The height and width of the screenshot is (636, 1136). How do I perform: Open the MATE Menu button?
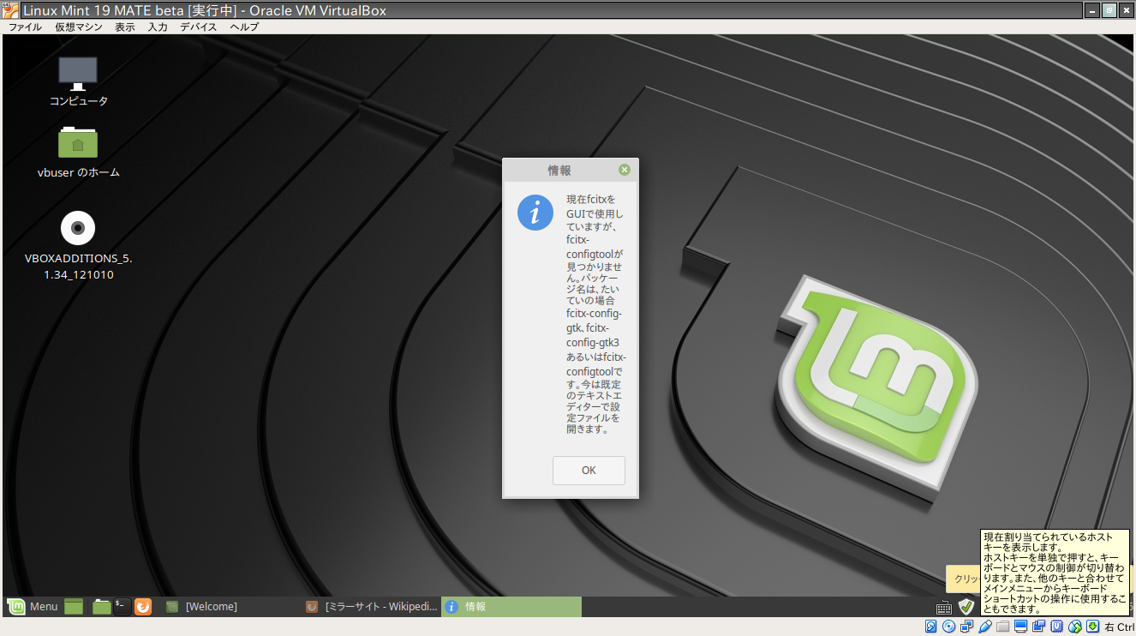[32, 606]
